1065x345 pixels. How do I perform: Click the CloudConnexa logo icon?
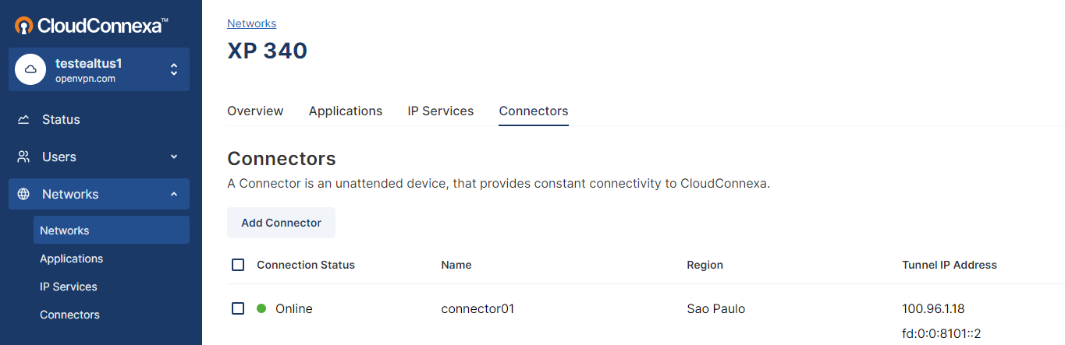point(24,26)
